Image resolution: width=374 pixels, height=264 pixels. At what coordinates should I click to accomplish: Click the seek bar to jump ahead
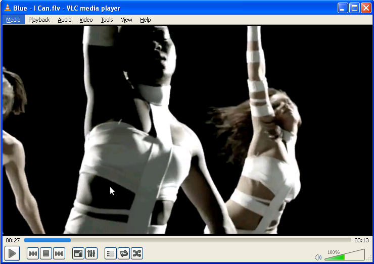[188, 240]
